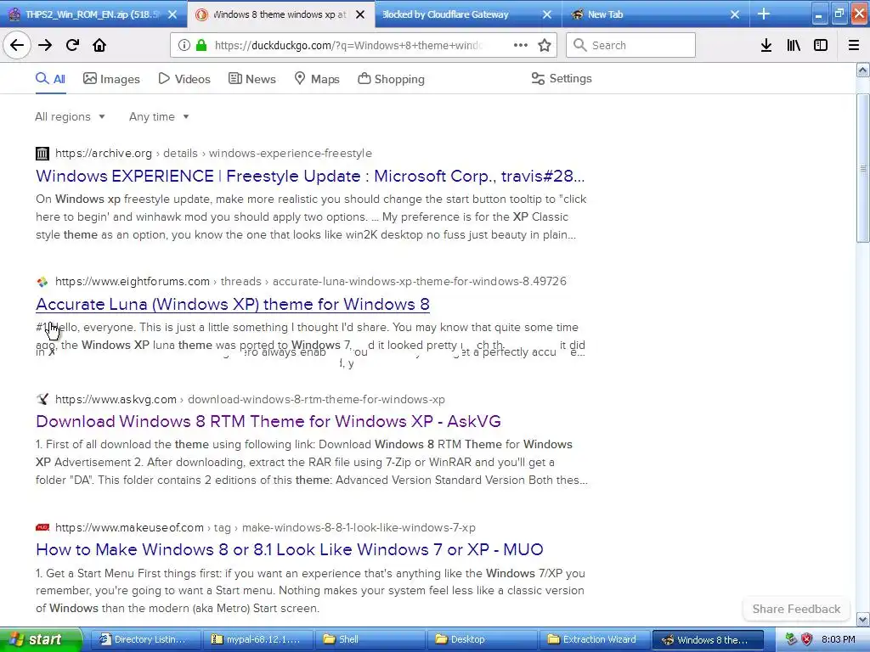Click the address bar URL field
The image size is (870, 652).
point(349,45)
